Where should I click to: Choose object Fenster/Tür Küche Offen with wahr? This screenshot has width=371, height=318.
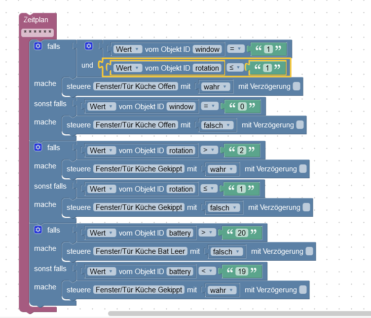(x=135, y=86)
